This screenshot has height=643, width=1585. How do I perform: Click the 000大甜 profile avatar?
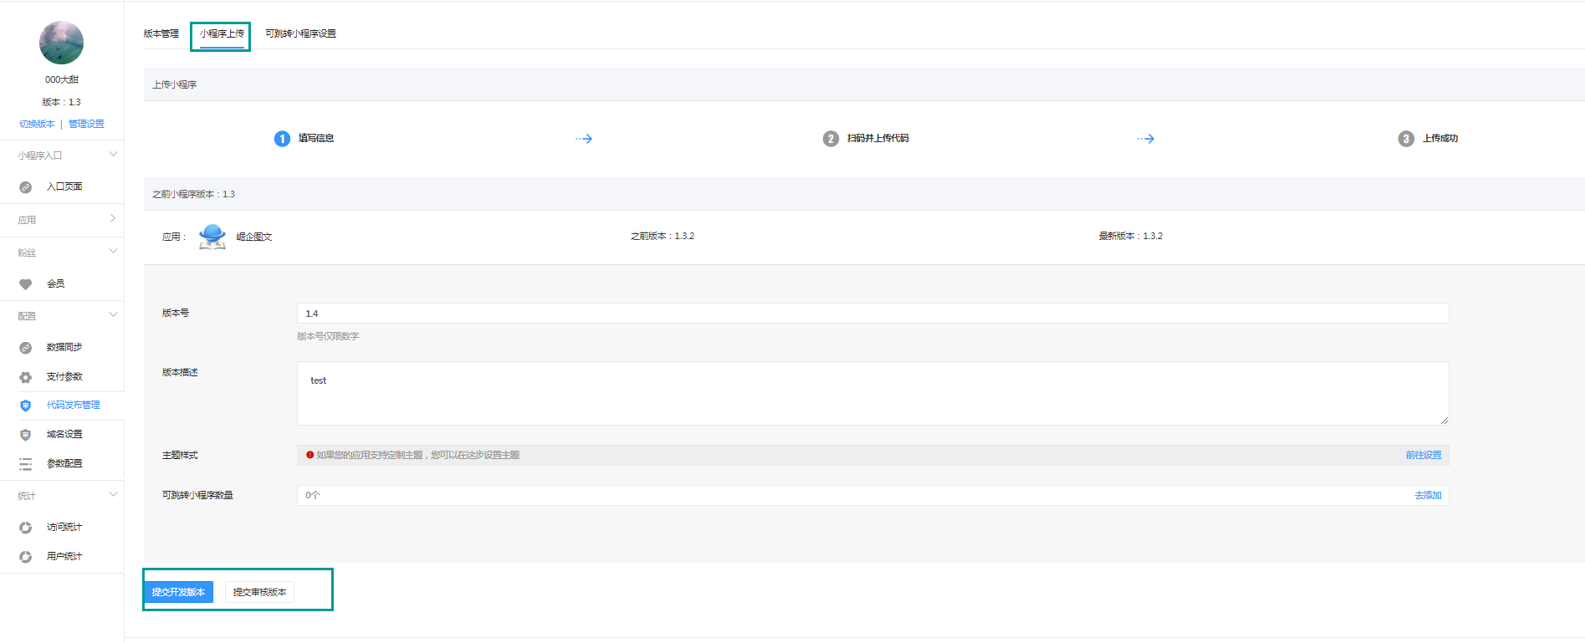pos(61,43)
